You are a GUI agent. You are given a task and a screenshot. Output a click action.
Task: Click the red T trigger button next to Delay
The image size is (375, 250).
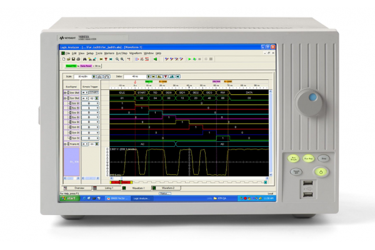point(166,76)
